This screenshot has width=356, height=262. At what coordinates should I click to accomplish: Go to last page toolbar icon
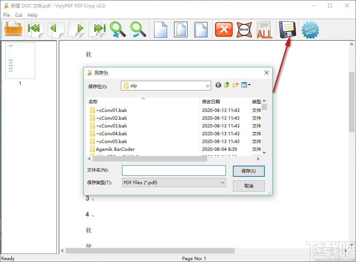(x=97, y=29)
